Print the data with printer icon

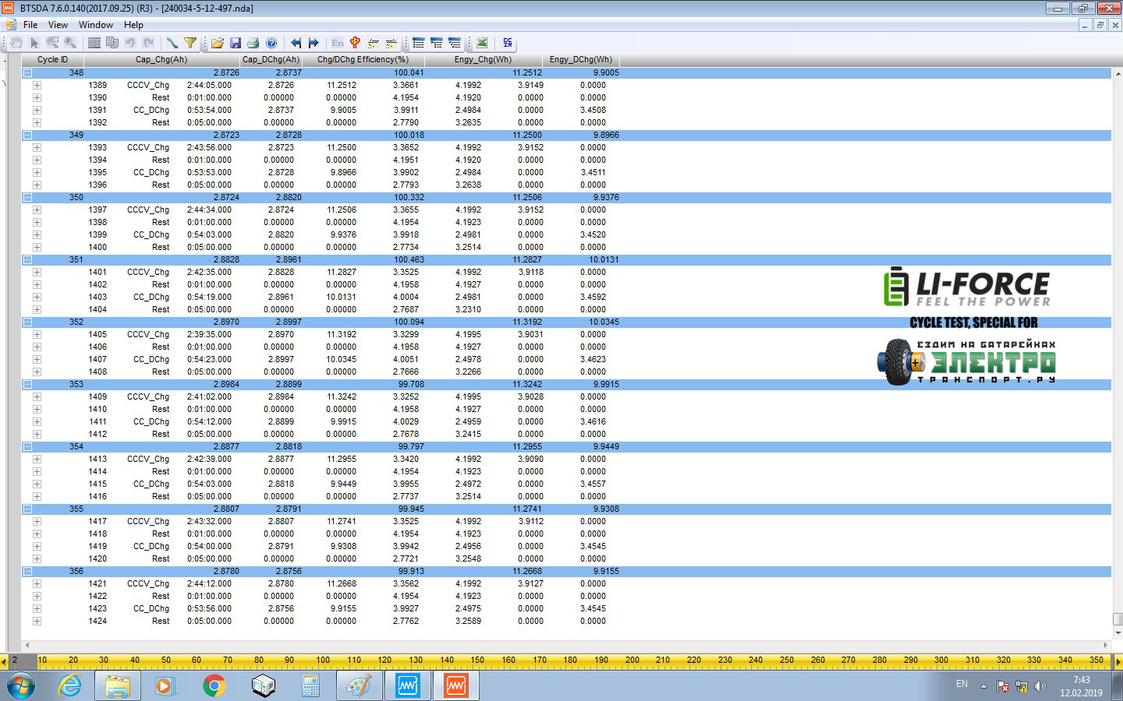[253, 43]
